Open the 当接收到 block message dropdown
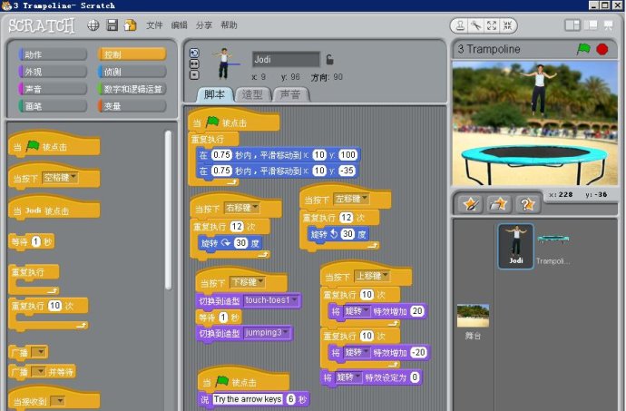 tap(58, 401)
